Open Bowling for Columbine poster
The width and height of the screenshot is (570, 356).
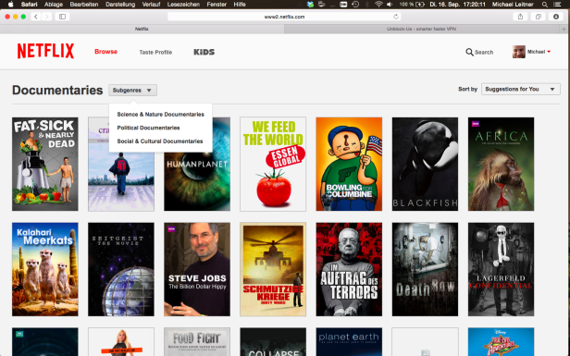pos(349,164)
